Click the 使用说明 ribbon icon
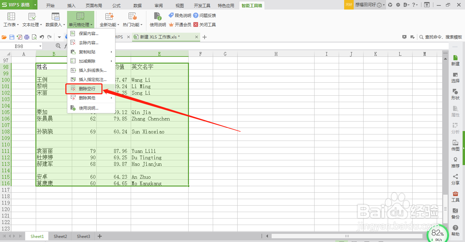This screenshot has height=242, width=465. [158, 20]
